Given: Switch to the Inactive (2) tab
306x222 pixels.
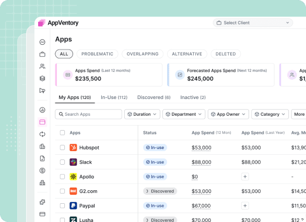Looking at the screenshot, I should pos(193,97).
